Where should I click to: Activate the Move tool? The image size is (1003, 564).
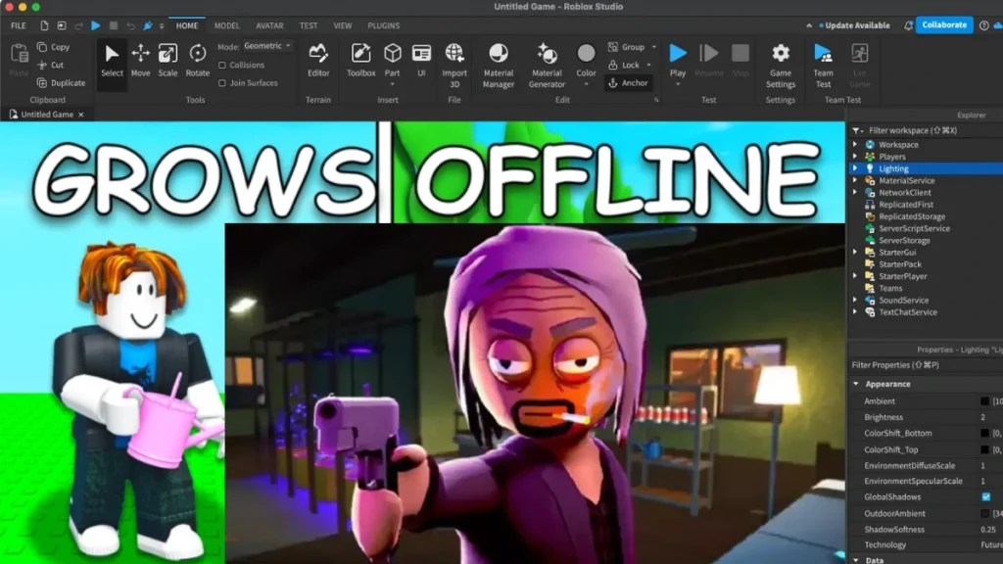pyautogui.click(x=140, y=62)
